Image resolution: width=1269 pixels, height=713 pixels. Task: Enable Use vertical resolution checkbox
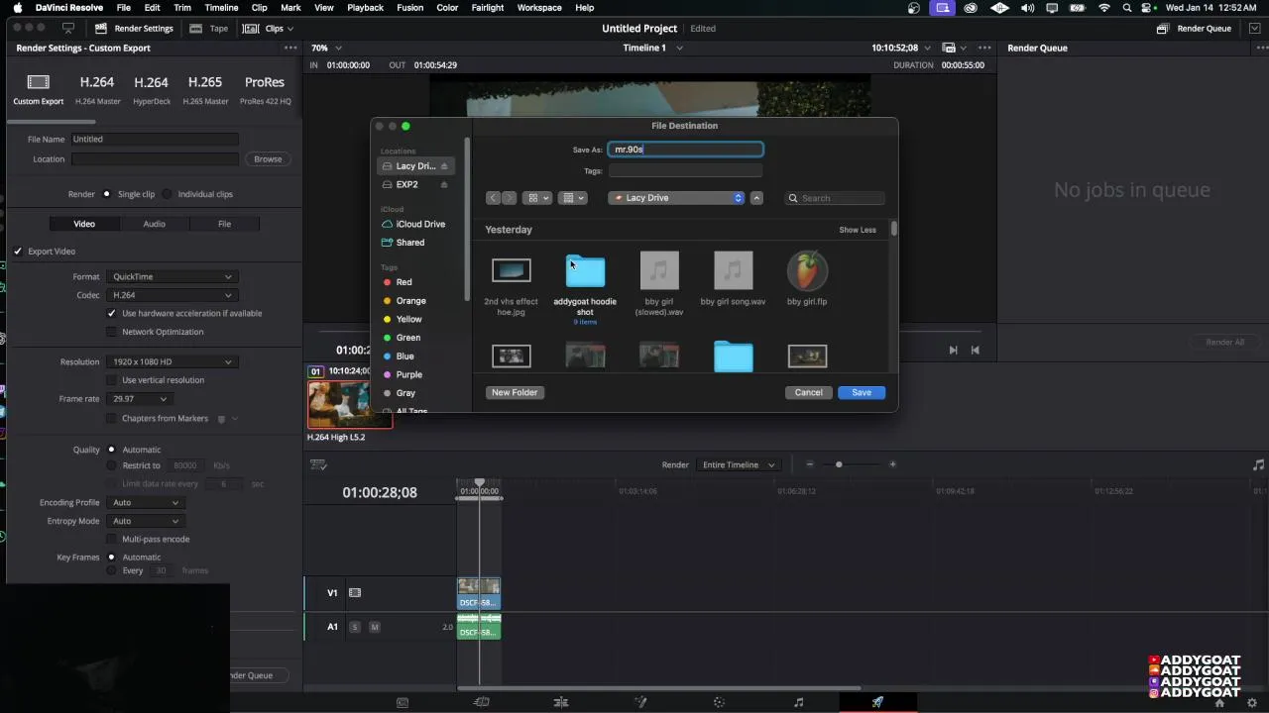click(112, 380)
